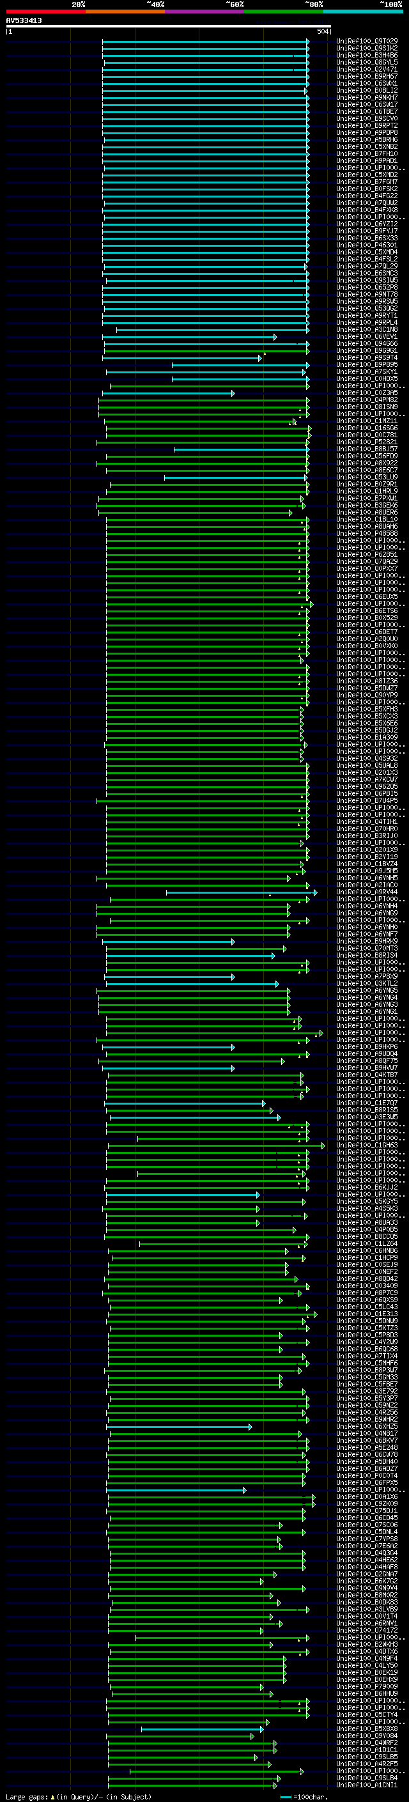Screen dimensions: 409x1802
Task: Select the UniRef100_C6TBE7 label
Action: [367, 111]
